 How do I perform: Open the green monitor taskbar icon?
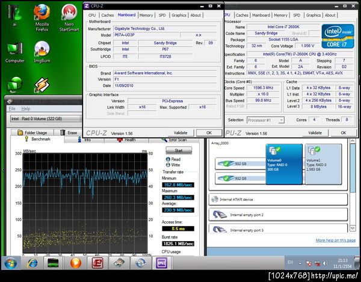click(53, 263)
